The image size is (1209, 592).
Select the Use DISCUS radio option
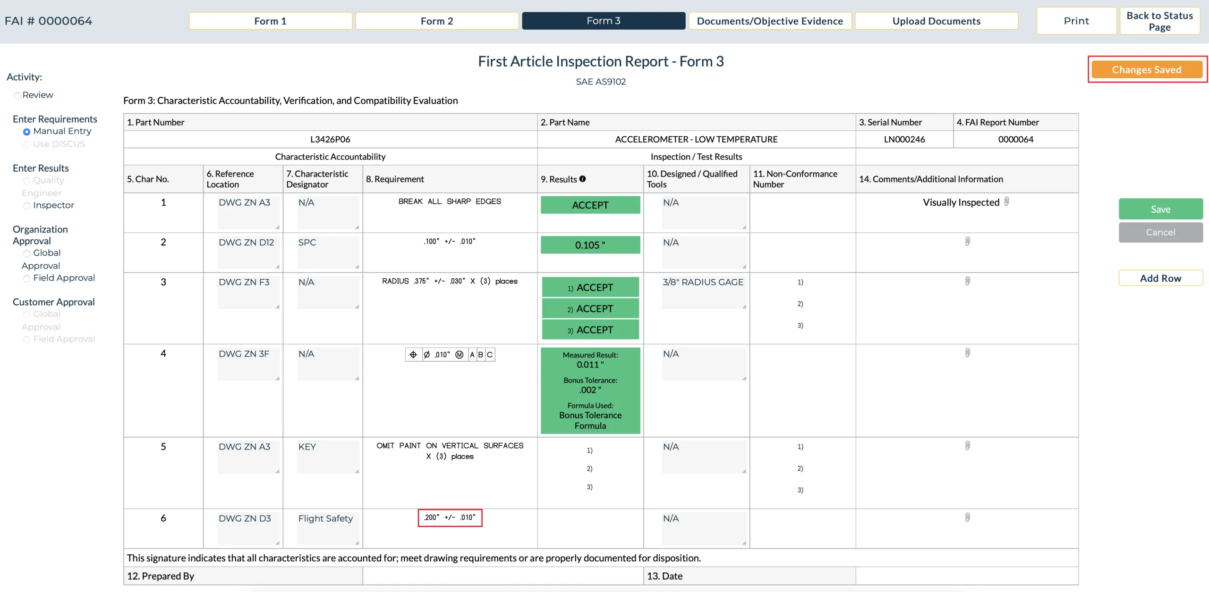tap(26, 144)
